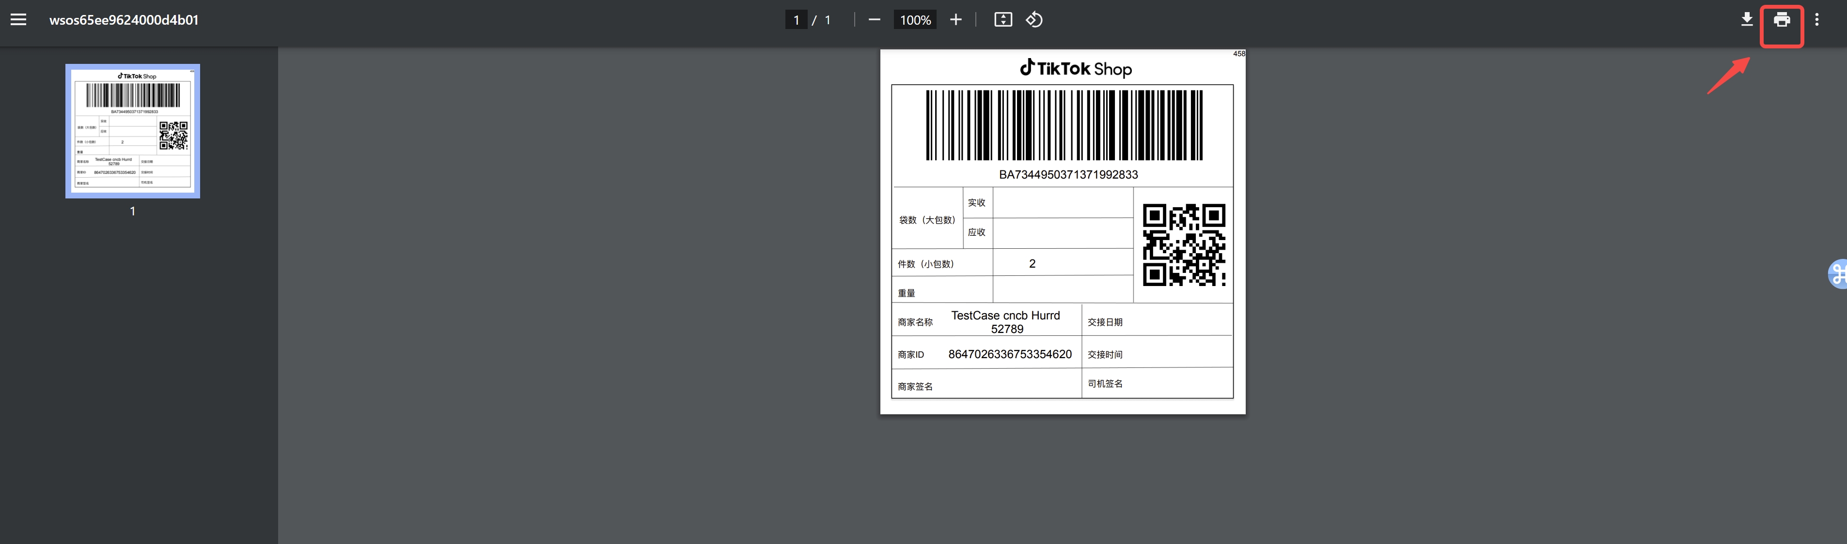The image size is (1847, 544).
Task: Click the page label under the thumbnail
Action: coord(133,211)
